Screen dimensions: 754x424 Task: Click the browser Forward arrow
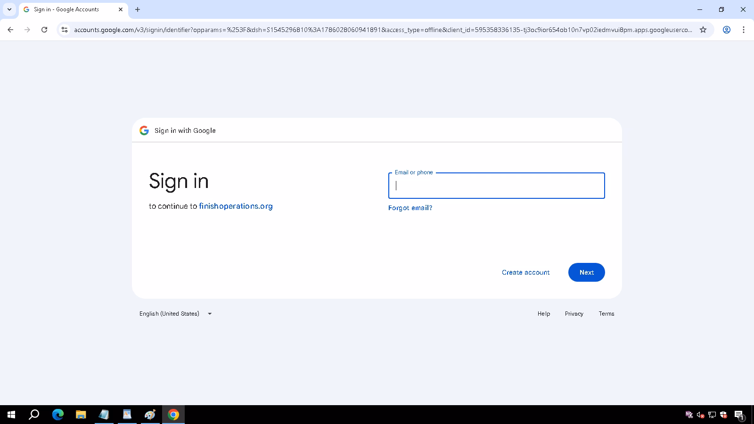[27, 30]
